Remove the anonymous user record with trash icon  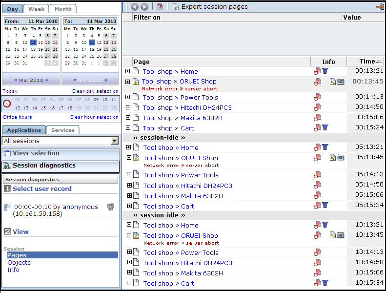(111, 207)
